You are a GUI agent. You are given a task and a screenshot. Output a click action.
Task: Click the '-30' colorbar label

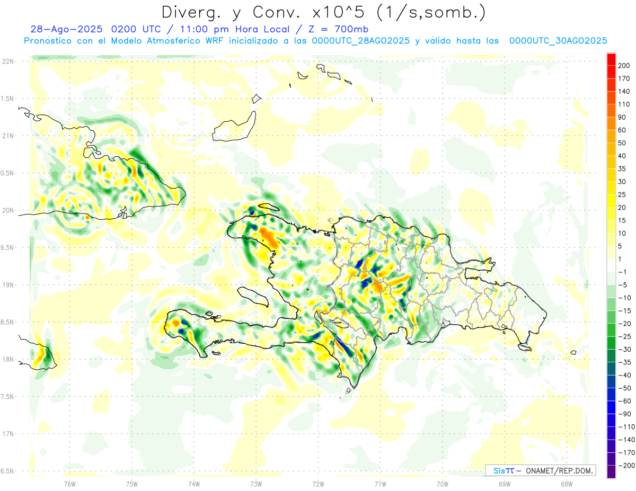coord(624,350)
